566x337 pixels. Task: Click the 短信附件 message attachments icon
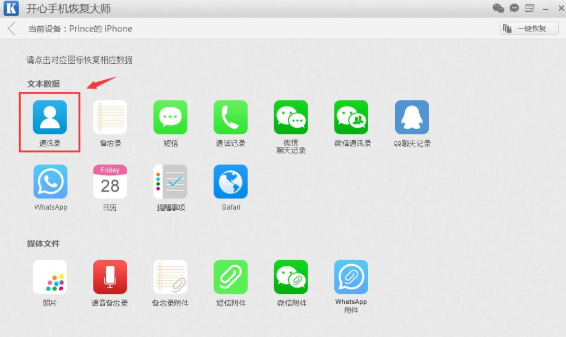(x=230, y=277)
